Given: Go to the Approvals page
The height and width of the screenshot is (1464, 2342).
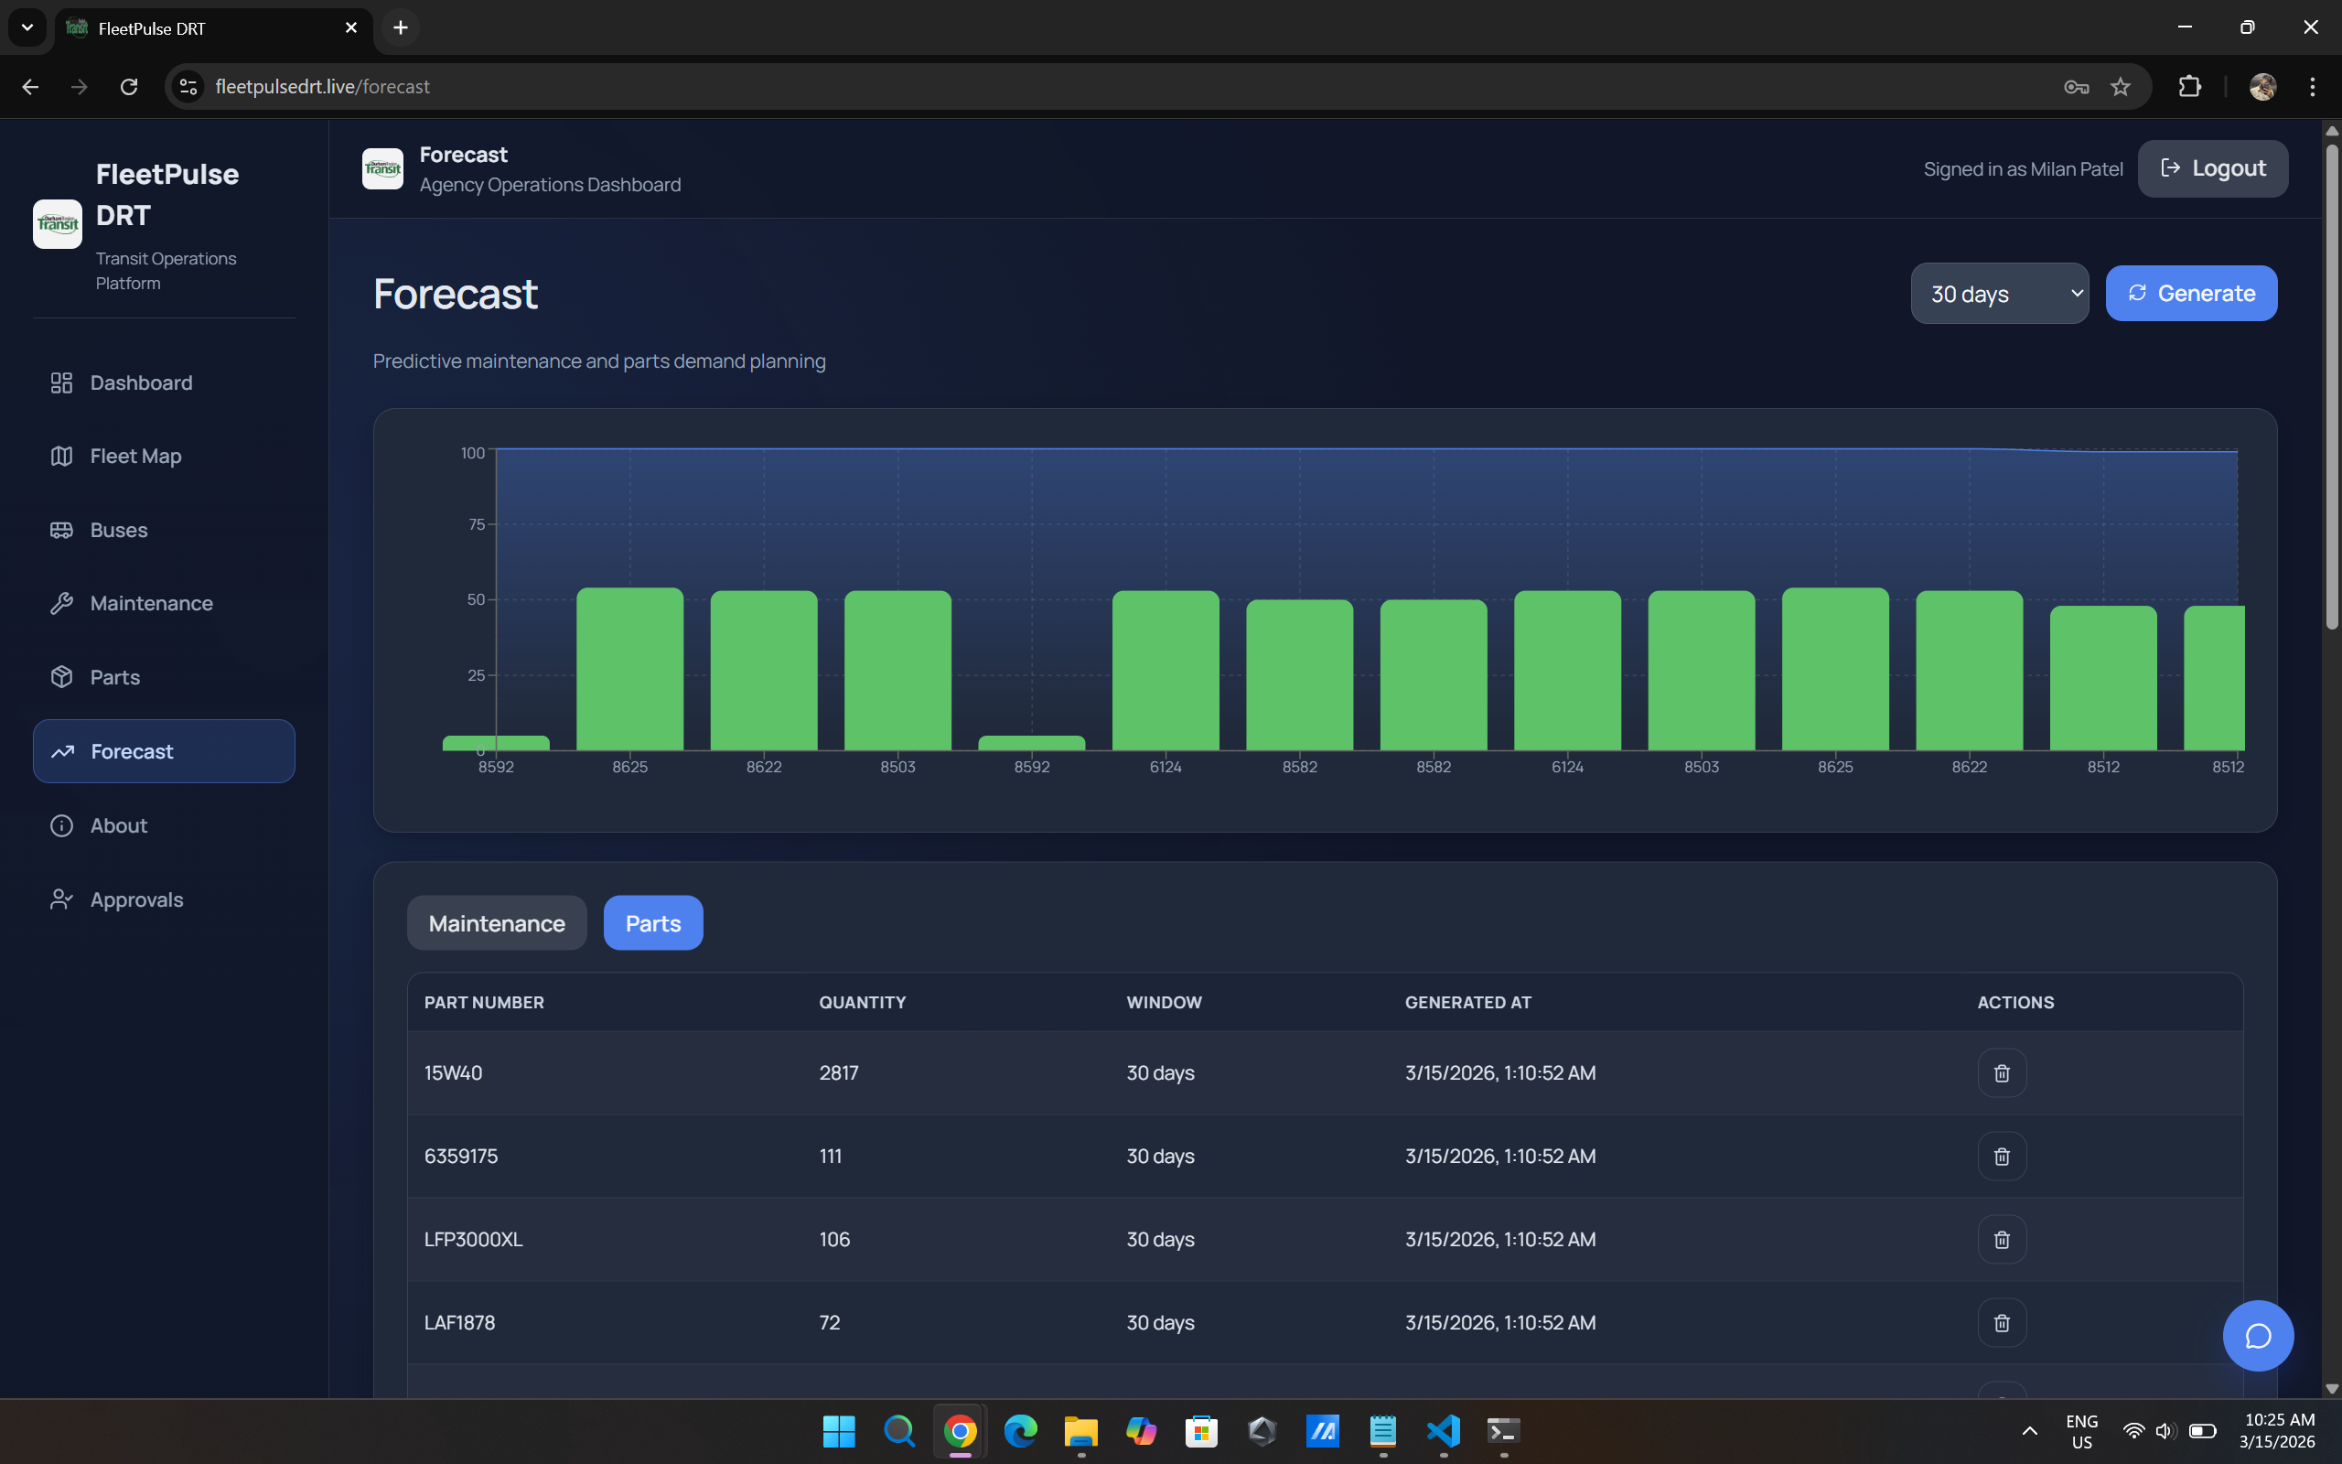Looking at the screenshot, I should [136, 899].
